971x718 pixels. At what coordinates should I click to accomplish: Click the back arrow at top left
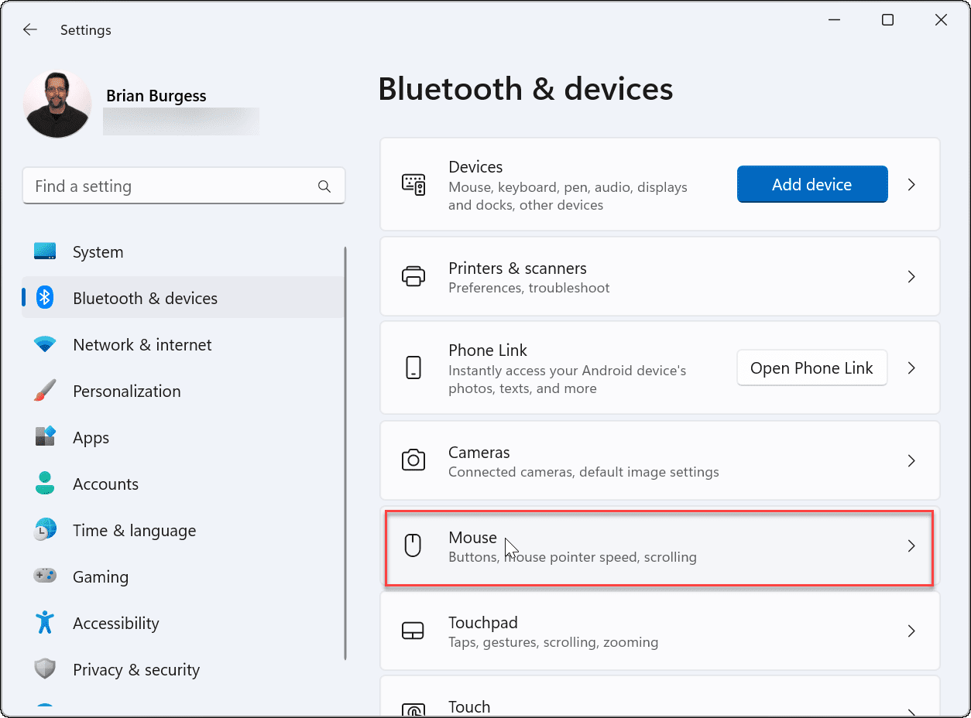(x=29, y=29)
